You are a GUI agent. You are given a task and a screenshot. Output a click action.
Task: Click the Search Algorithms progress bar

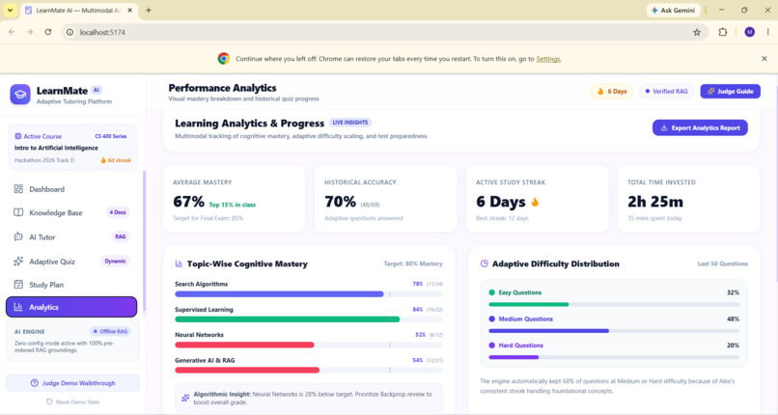tap(309, 294)
